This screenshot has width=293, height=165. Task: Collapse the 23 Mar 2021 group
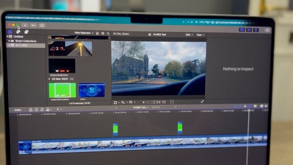click(49, 79)
